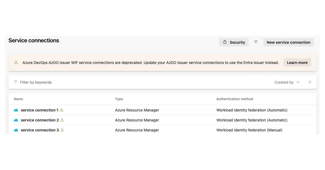Open service connection 1 details
Image resolution: width=325 pixels, height=170 pixels.
(40, 110)
